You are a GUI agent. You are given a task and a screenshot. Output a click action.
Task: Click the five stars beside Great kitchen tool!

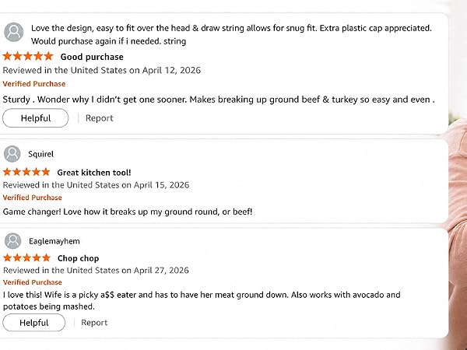click(x=26, y=172)
